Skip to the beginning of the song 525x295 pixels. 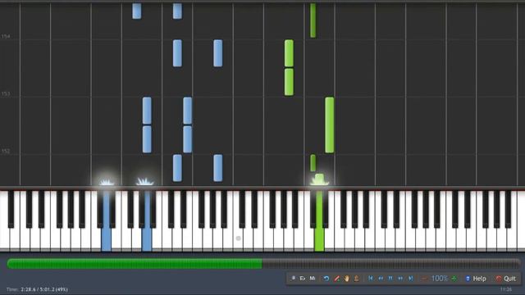[371, 279]
